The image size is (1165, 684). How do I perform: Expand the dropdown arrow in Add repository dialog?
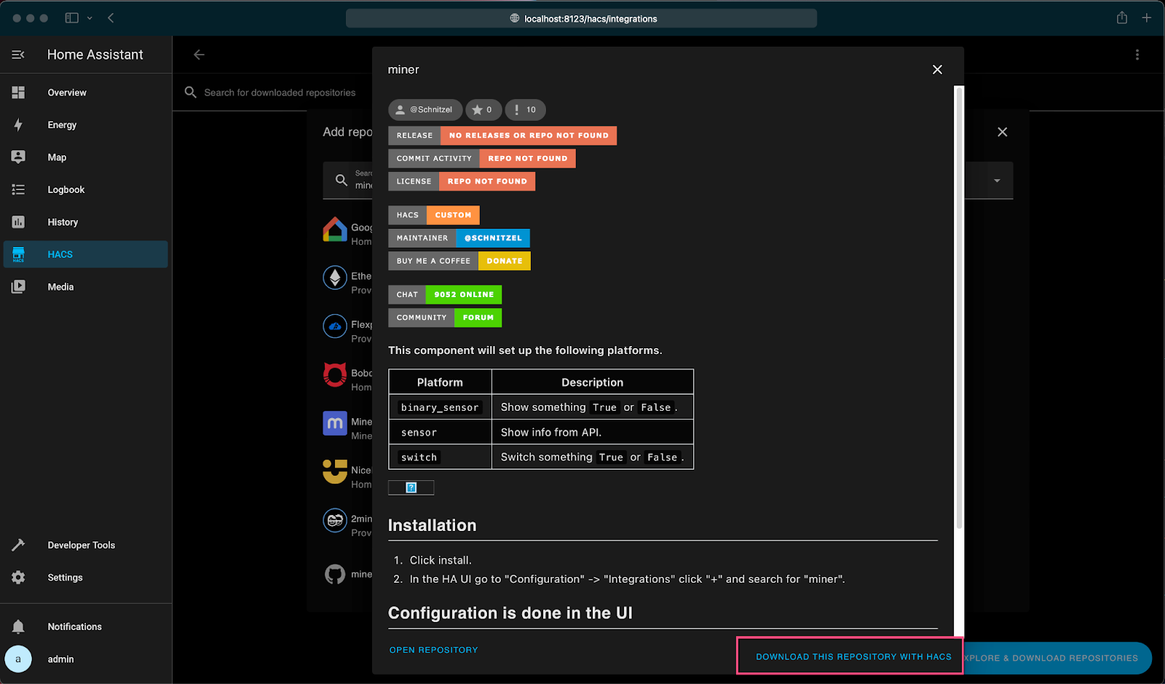tap(997, 181)
